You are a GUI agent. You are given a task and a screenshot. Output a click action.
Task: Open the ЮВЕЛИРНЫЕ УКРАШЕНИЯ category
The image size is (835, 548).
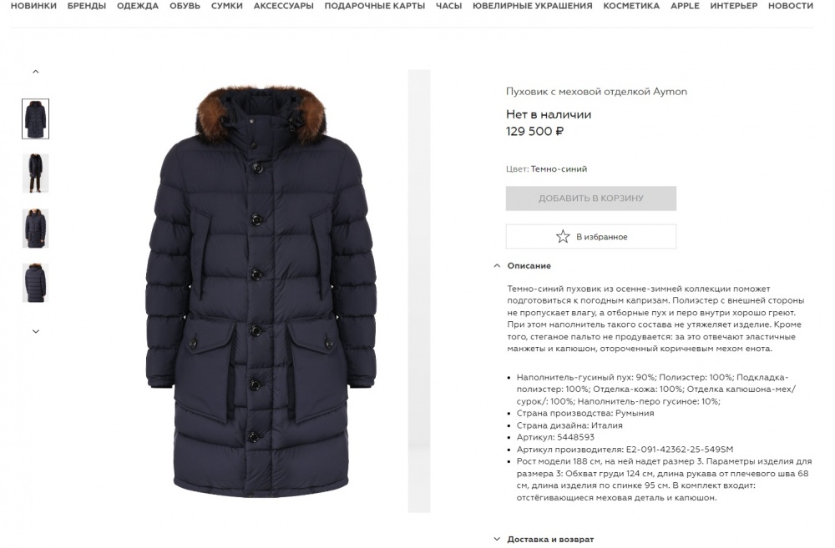(533, 6)
